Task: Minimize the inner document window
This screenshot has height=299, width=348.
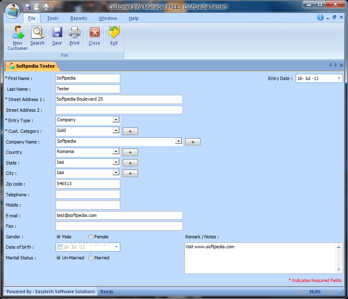Action: (x=327, y=18)
